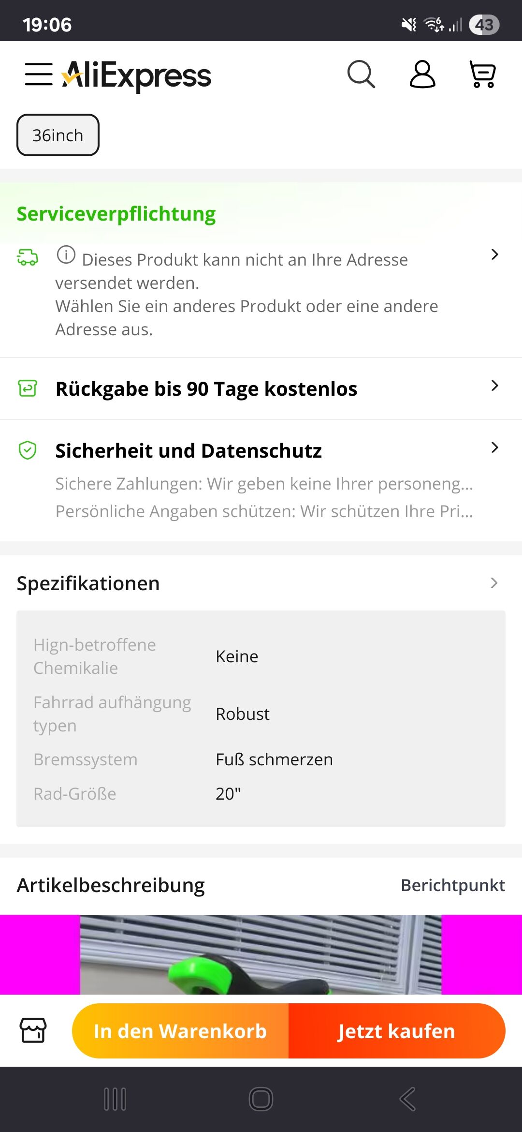Tap the Android back navigation button
The height and width of the screenshot is (1132, 522).
pyautogui.click(x=407, y=1099)
